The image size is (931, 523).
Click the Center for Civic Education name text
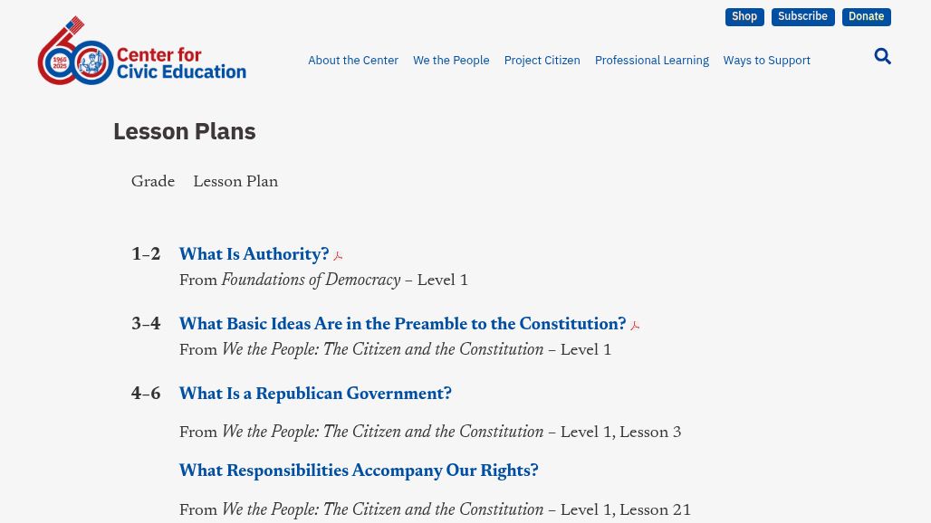pos(181,63)
